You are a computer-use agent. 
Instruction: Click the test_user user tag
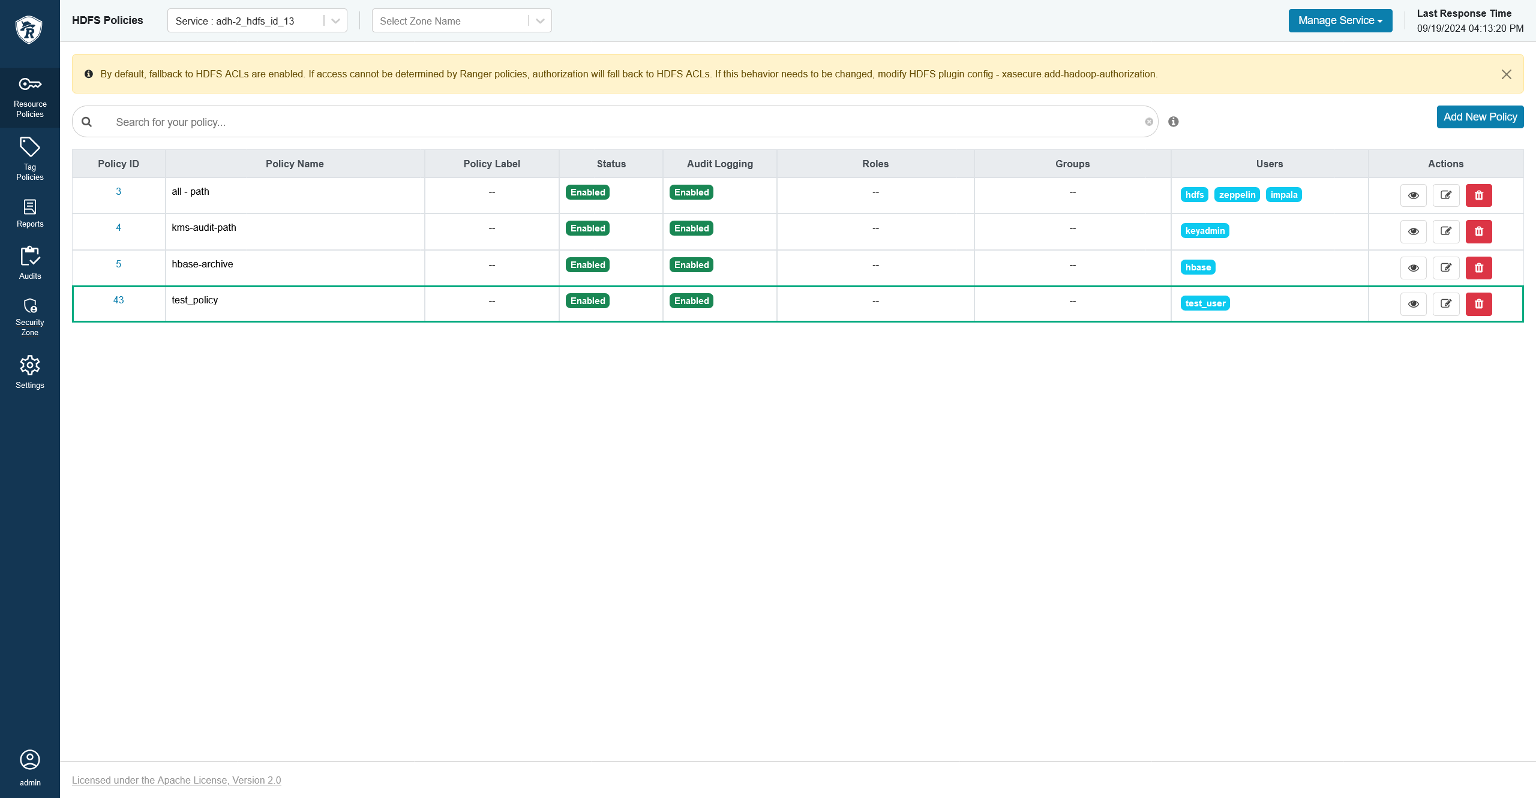pyautogui.click(x=1205, y=303)
